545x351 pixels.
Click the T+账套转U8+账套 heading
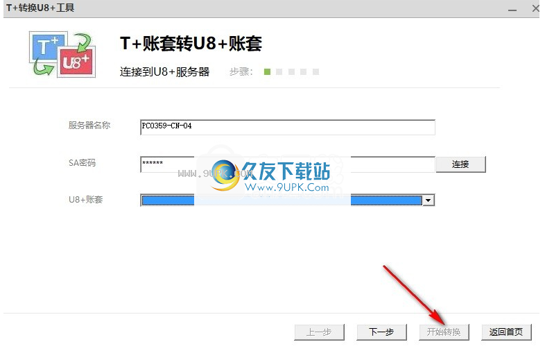[x=191, y=44]
